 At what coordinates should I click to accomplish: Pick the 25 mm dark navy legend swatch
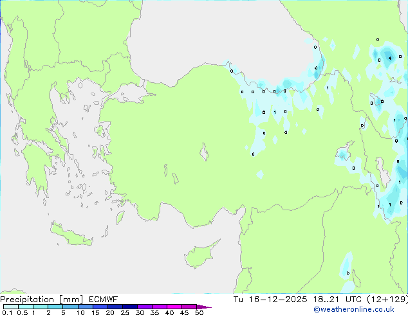(130, 307)
